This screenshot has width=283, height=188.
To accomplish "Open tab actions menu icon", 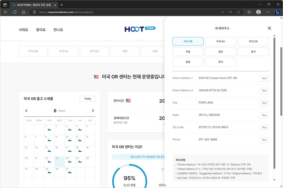I will click(x=5, y=5).
